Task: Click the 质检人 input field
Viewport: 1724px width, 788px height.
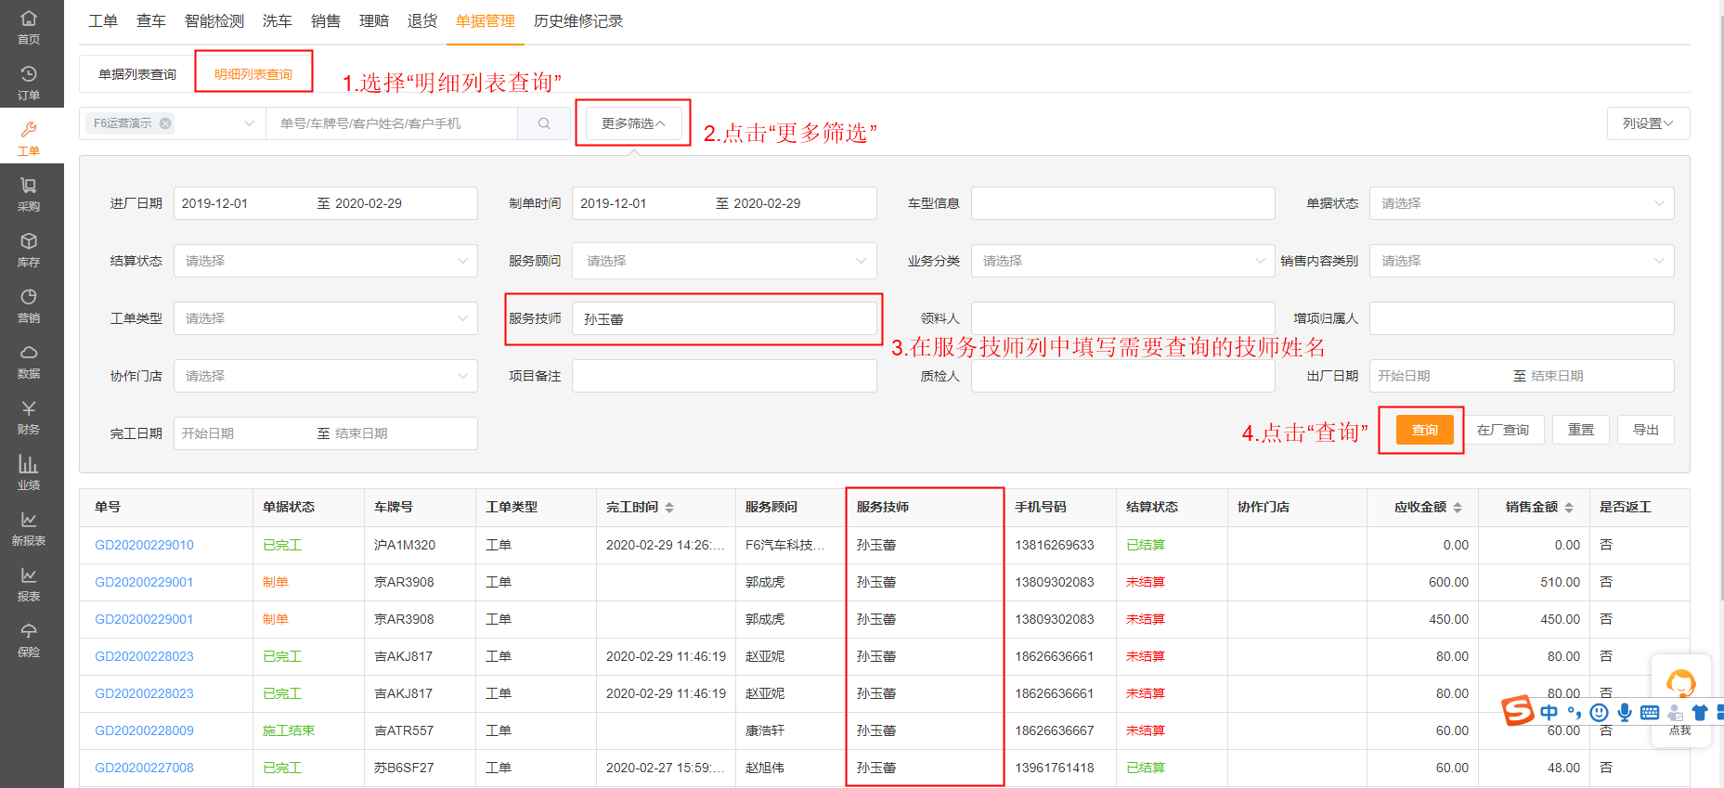Action: click(1123, 376)
